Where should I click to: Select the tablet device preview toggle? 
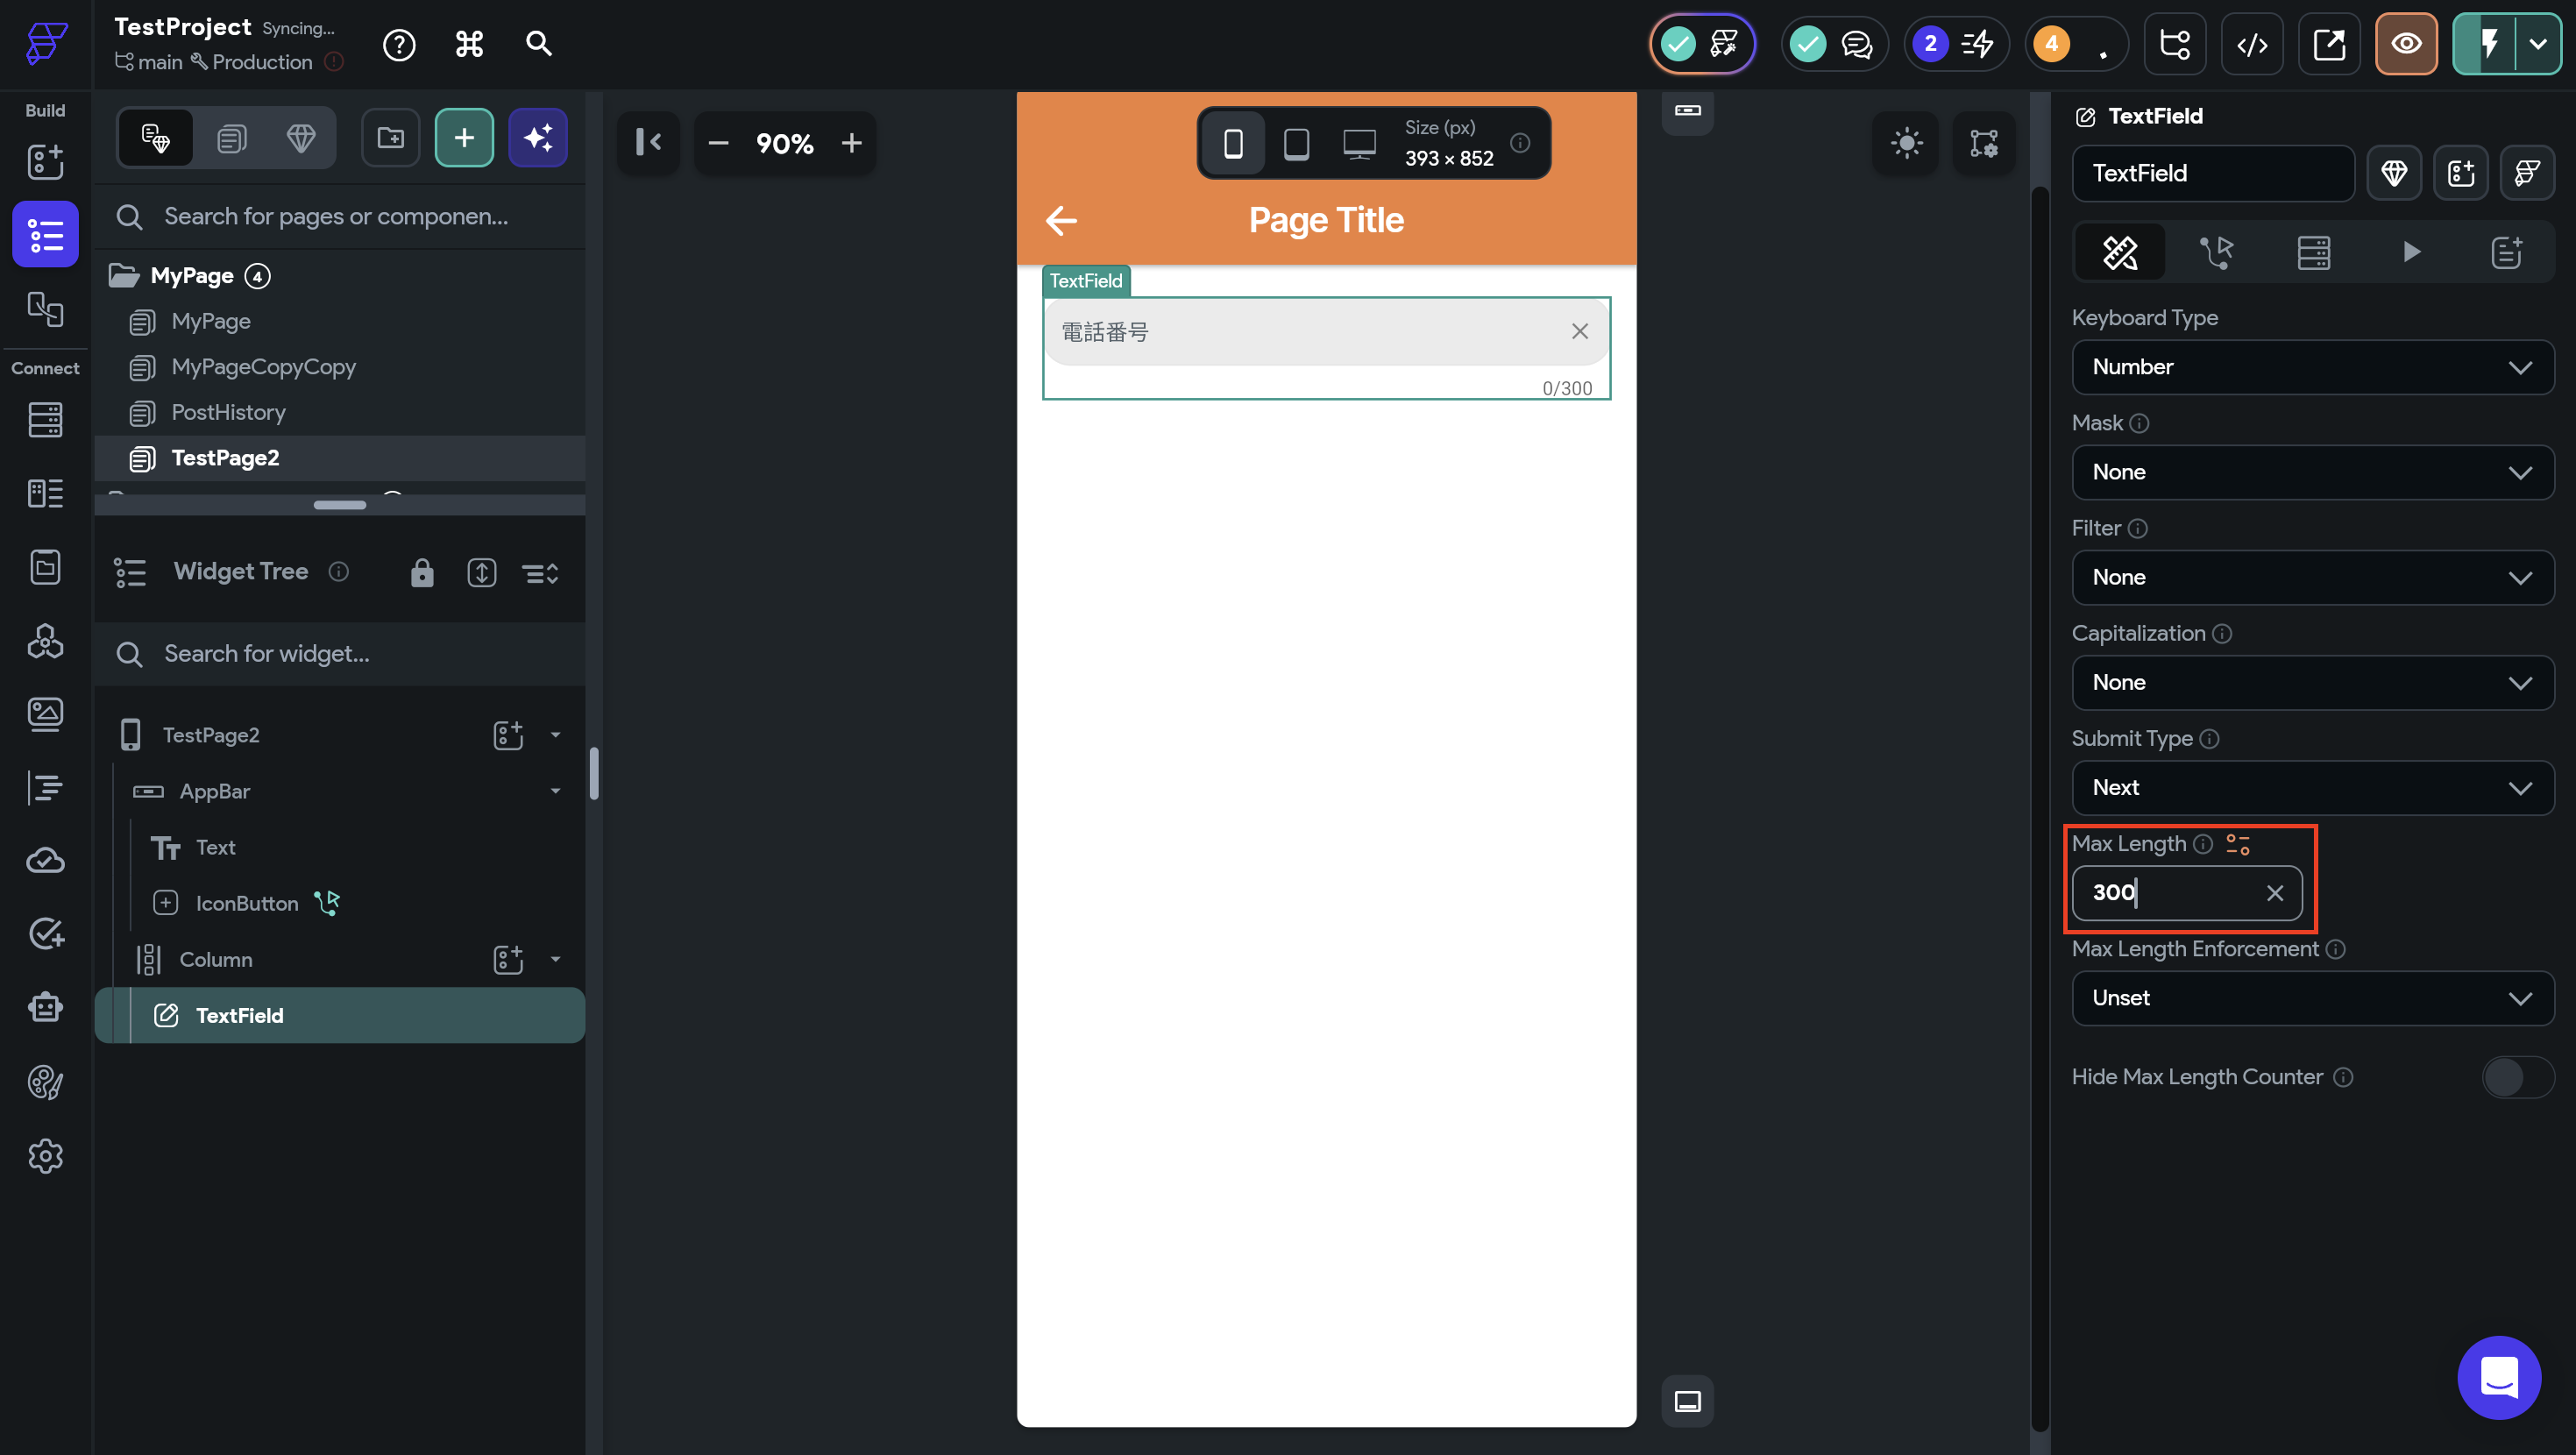1296,143
